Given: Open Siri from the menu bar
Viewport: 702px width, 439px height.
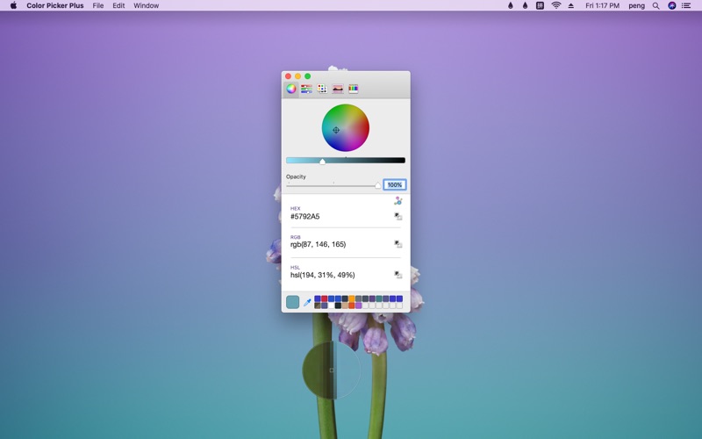Looking at the screenshot, I should (x=671, y=5).
